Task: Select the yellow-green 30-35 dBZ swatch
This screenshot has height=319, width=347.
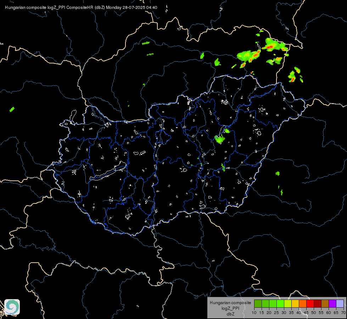Action: point(288,303)
